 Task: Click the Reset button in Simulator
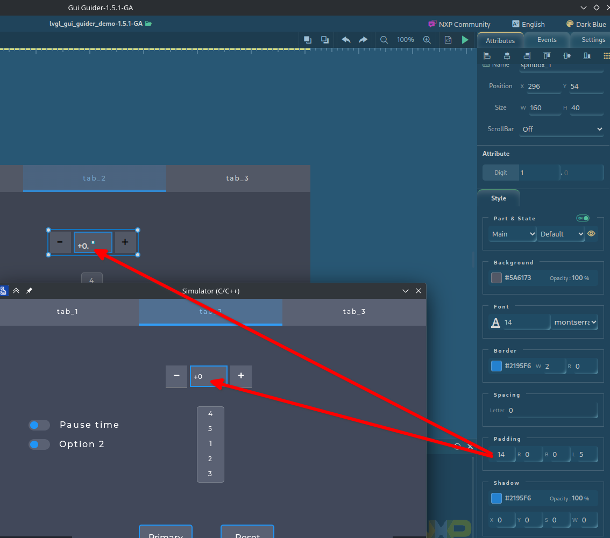(247, 532)
